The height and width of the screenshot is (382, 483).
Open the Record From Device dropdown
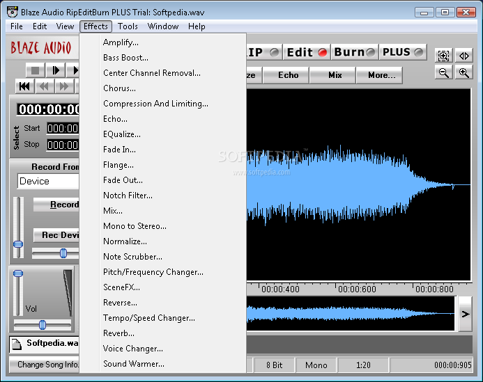48,181
